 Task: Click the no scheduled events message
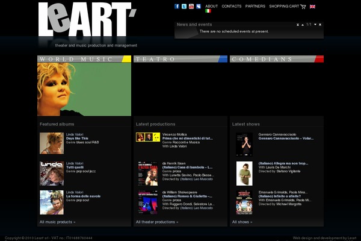pyautogui.click(x=234, y=31)
